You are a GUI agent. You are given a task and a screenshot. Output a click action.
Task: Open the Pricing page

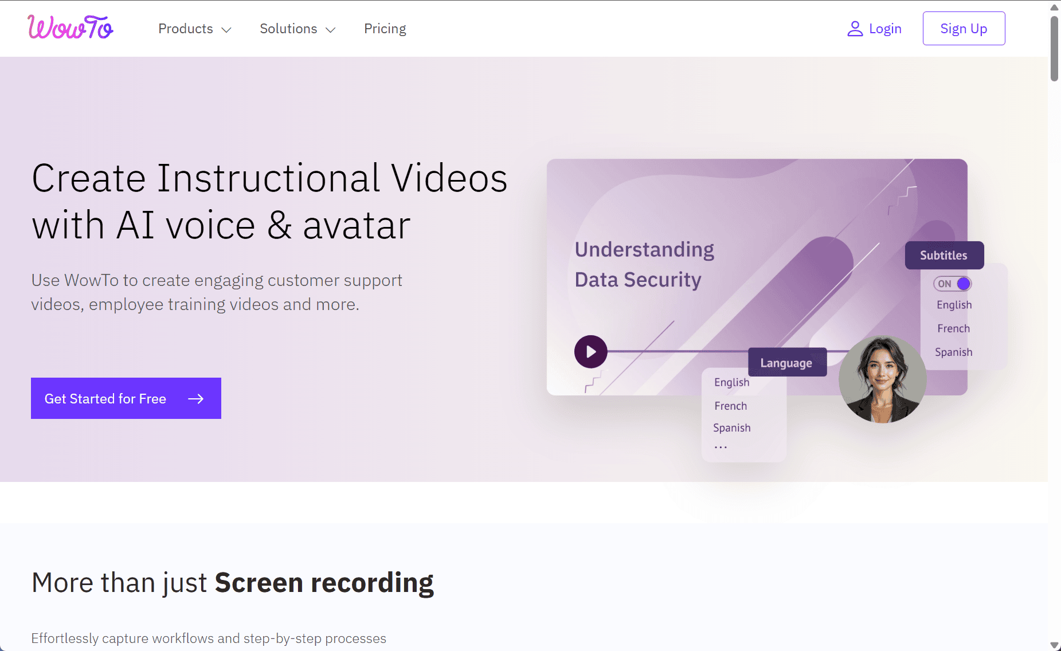pyautogui.click(x=385, y=29)
